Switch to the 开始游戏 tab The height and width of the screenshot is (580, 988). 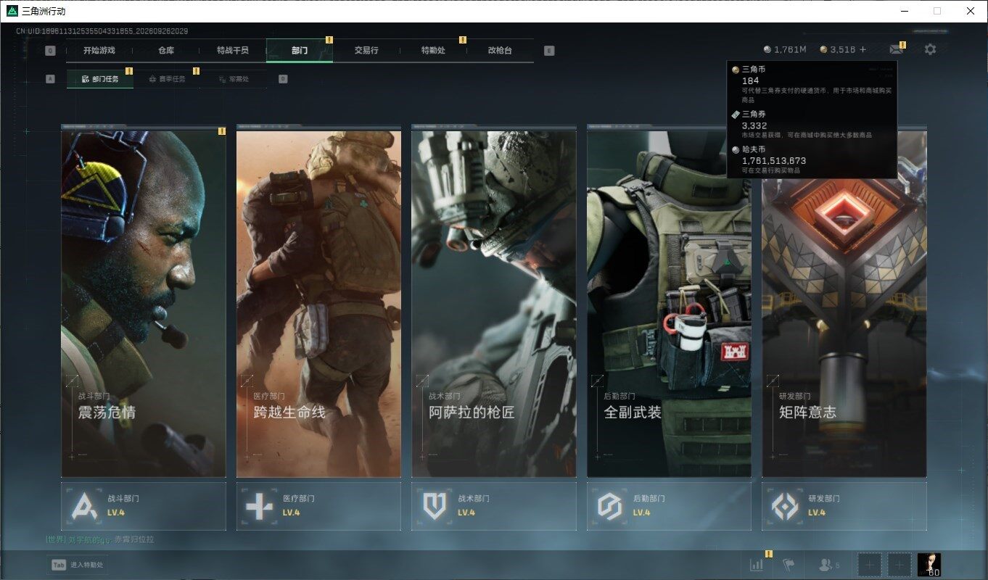[x=99, y=51]
